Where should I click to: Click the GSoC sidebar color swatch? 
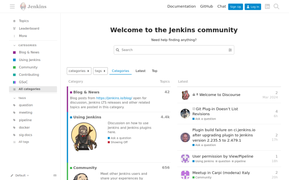14,82
